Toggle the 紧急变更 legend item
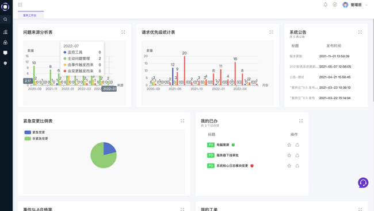The width and height of the screenshot is (374, 211). point(35,132)
